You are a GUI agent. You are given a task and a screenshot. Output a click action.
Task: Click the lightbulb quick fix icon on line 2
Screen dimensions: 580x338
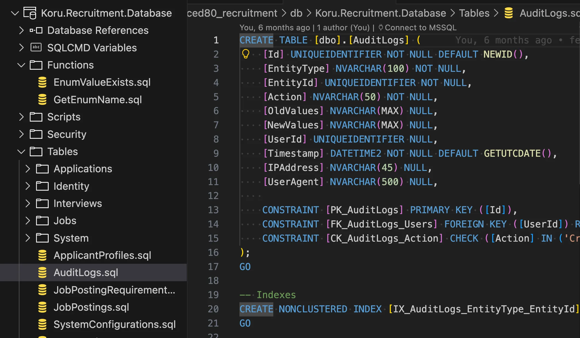[246, 54]
